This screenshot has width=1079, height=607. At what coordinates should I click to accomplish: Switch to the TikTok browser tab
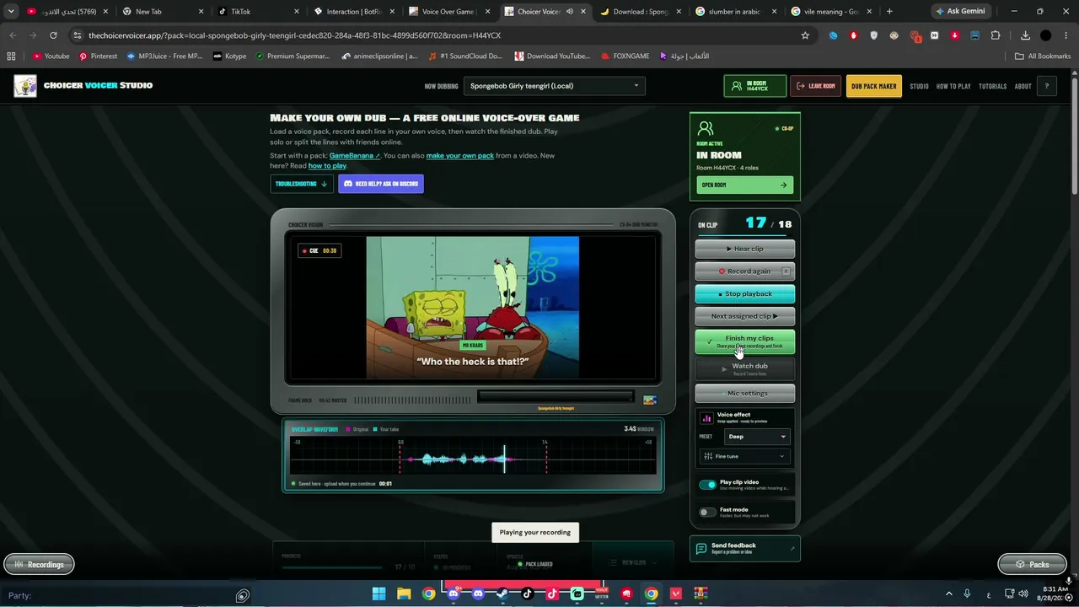[x=259, y=12]
